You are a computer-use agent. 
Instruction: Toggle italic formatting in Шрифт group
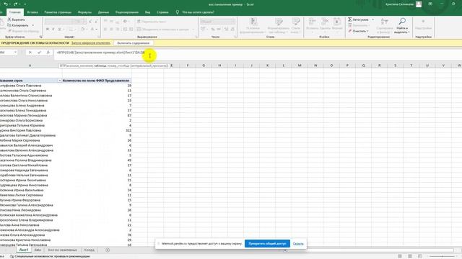coord(53,29)
